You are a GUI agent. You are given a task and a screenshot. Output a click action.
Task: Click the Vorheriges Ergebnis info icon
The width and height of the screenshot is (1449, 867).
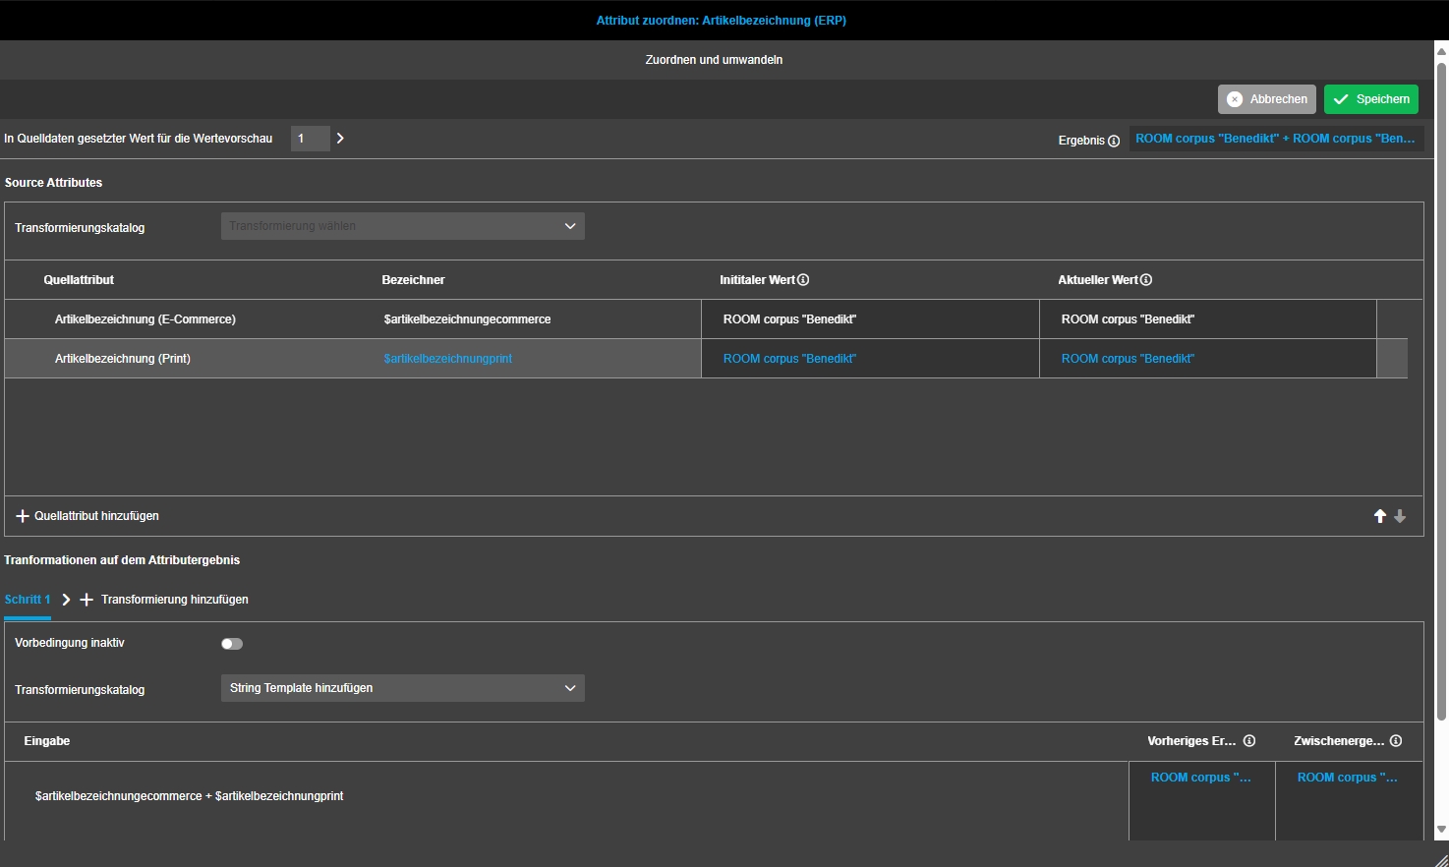click(1249, 741)
